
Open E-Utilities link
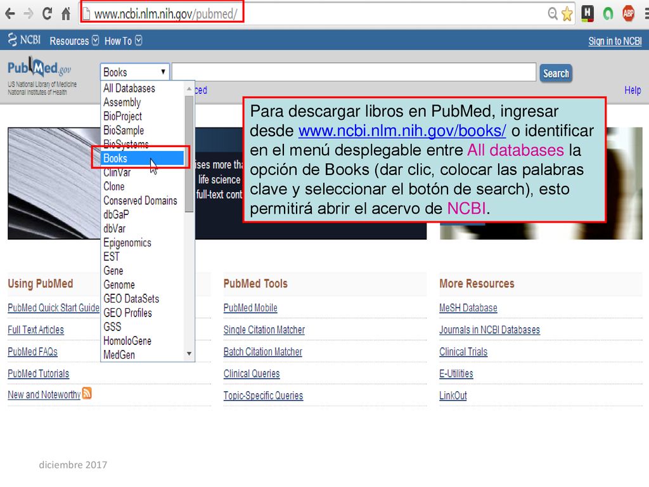(x=456, y=373)
